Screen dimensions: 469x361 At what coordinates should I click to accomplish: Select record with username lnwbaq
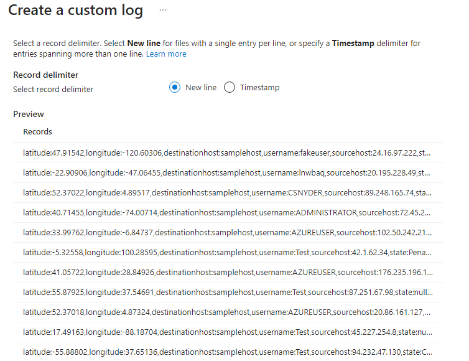(228, 172)
